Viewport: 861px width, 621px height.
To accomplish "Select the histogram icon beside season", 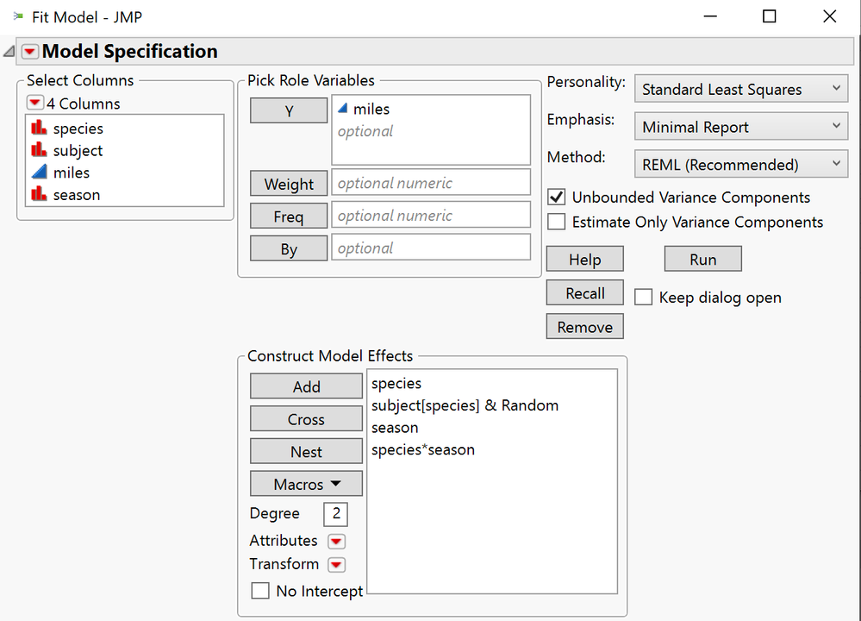I will (40, 194).
